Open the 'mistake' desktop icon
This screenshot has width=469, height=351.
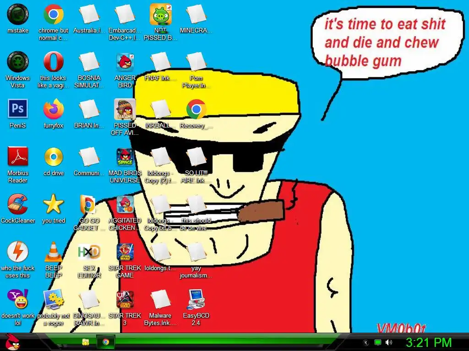pos(18,14)
